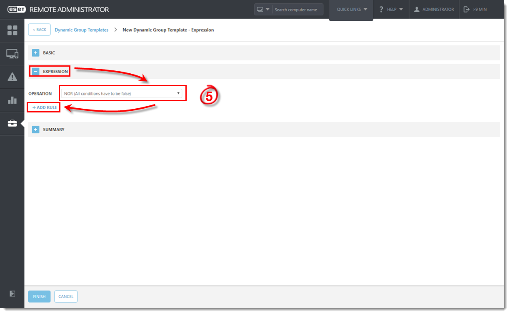The width and height of the screenshot is (510, 314).
Task: Open the Quick Links menu
Action: pyautogui.click(x=352, y=10)
